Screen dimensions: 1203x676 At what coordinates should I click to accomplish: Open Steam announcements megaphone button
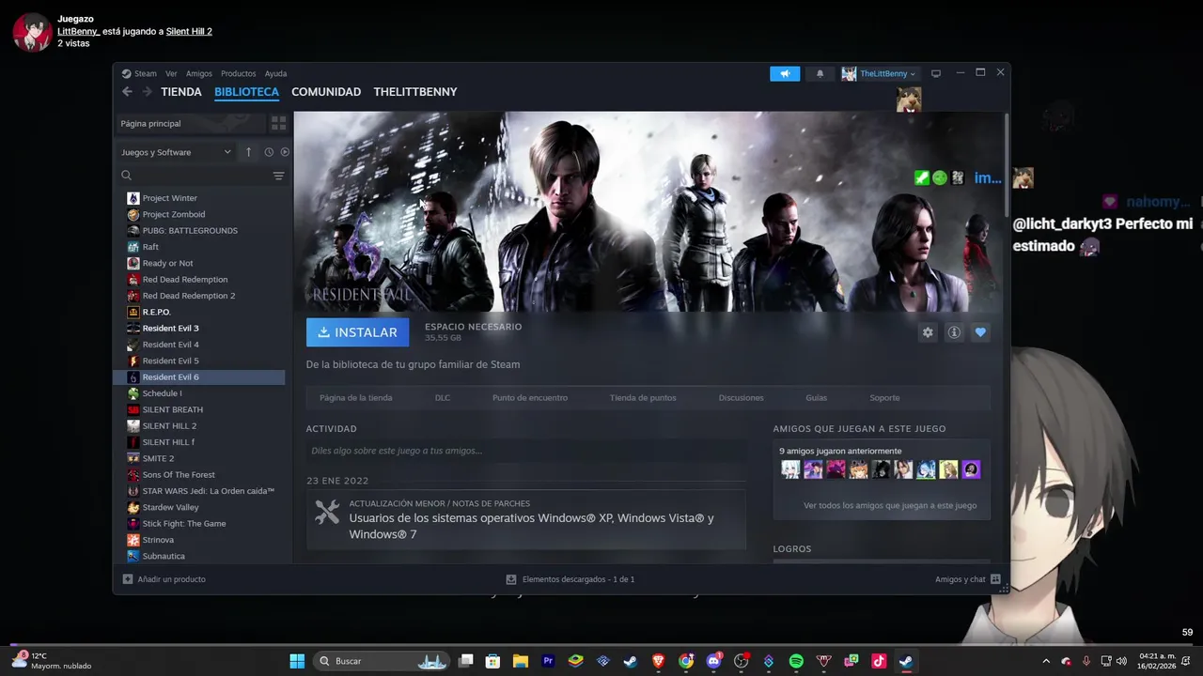coord(785,73)
